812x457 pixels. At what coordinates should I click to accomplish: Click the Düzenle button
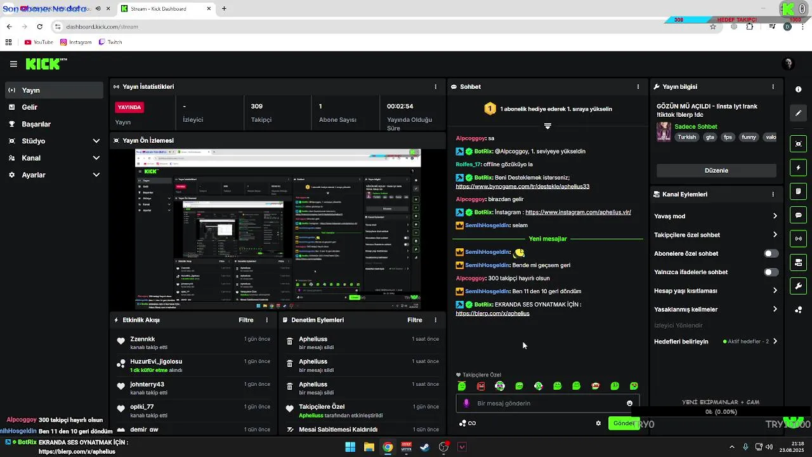716,170
